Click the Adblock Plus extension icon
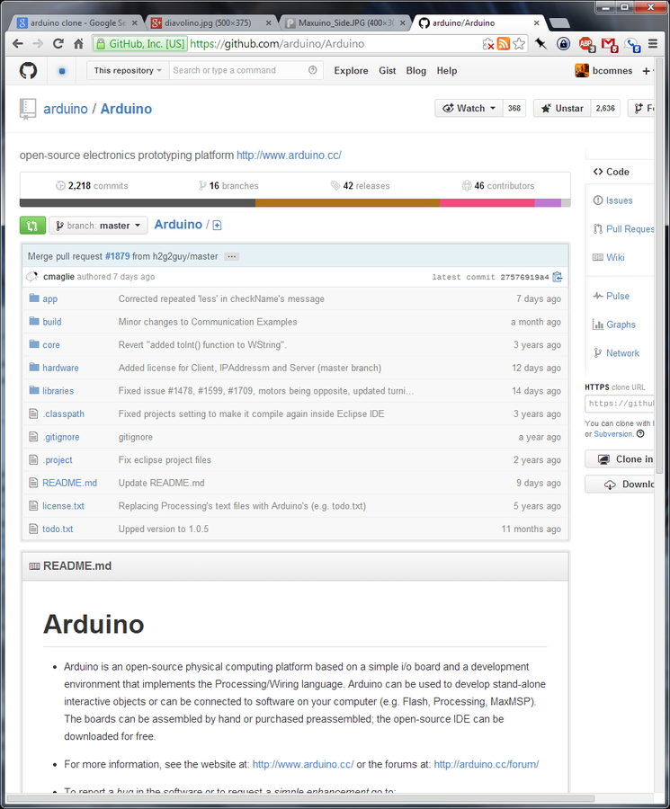This screenshot has width=670, height=809. (586, 44)
